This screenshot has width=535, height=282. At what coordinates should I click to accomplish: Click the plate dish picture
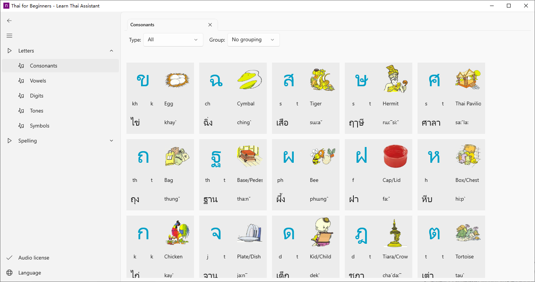click(x=249, y=233)
